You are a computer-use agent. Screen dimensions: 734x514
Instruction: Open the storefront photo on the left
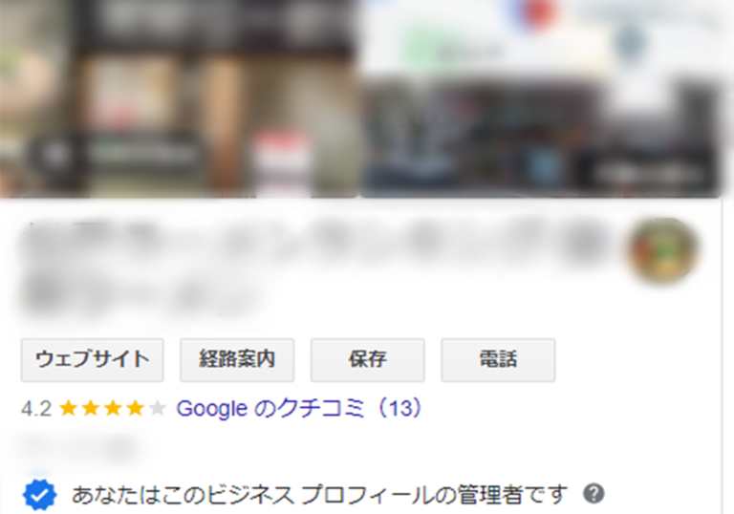click(x=180, y=98)
